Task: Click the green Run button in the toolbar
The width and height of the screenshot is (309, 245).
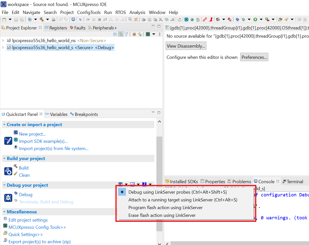Action: [x=255, y=19]
